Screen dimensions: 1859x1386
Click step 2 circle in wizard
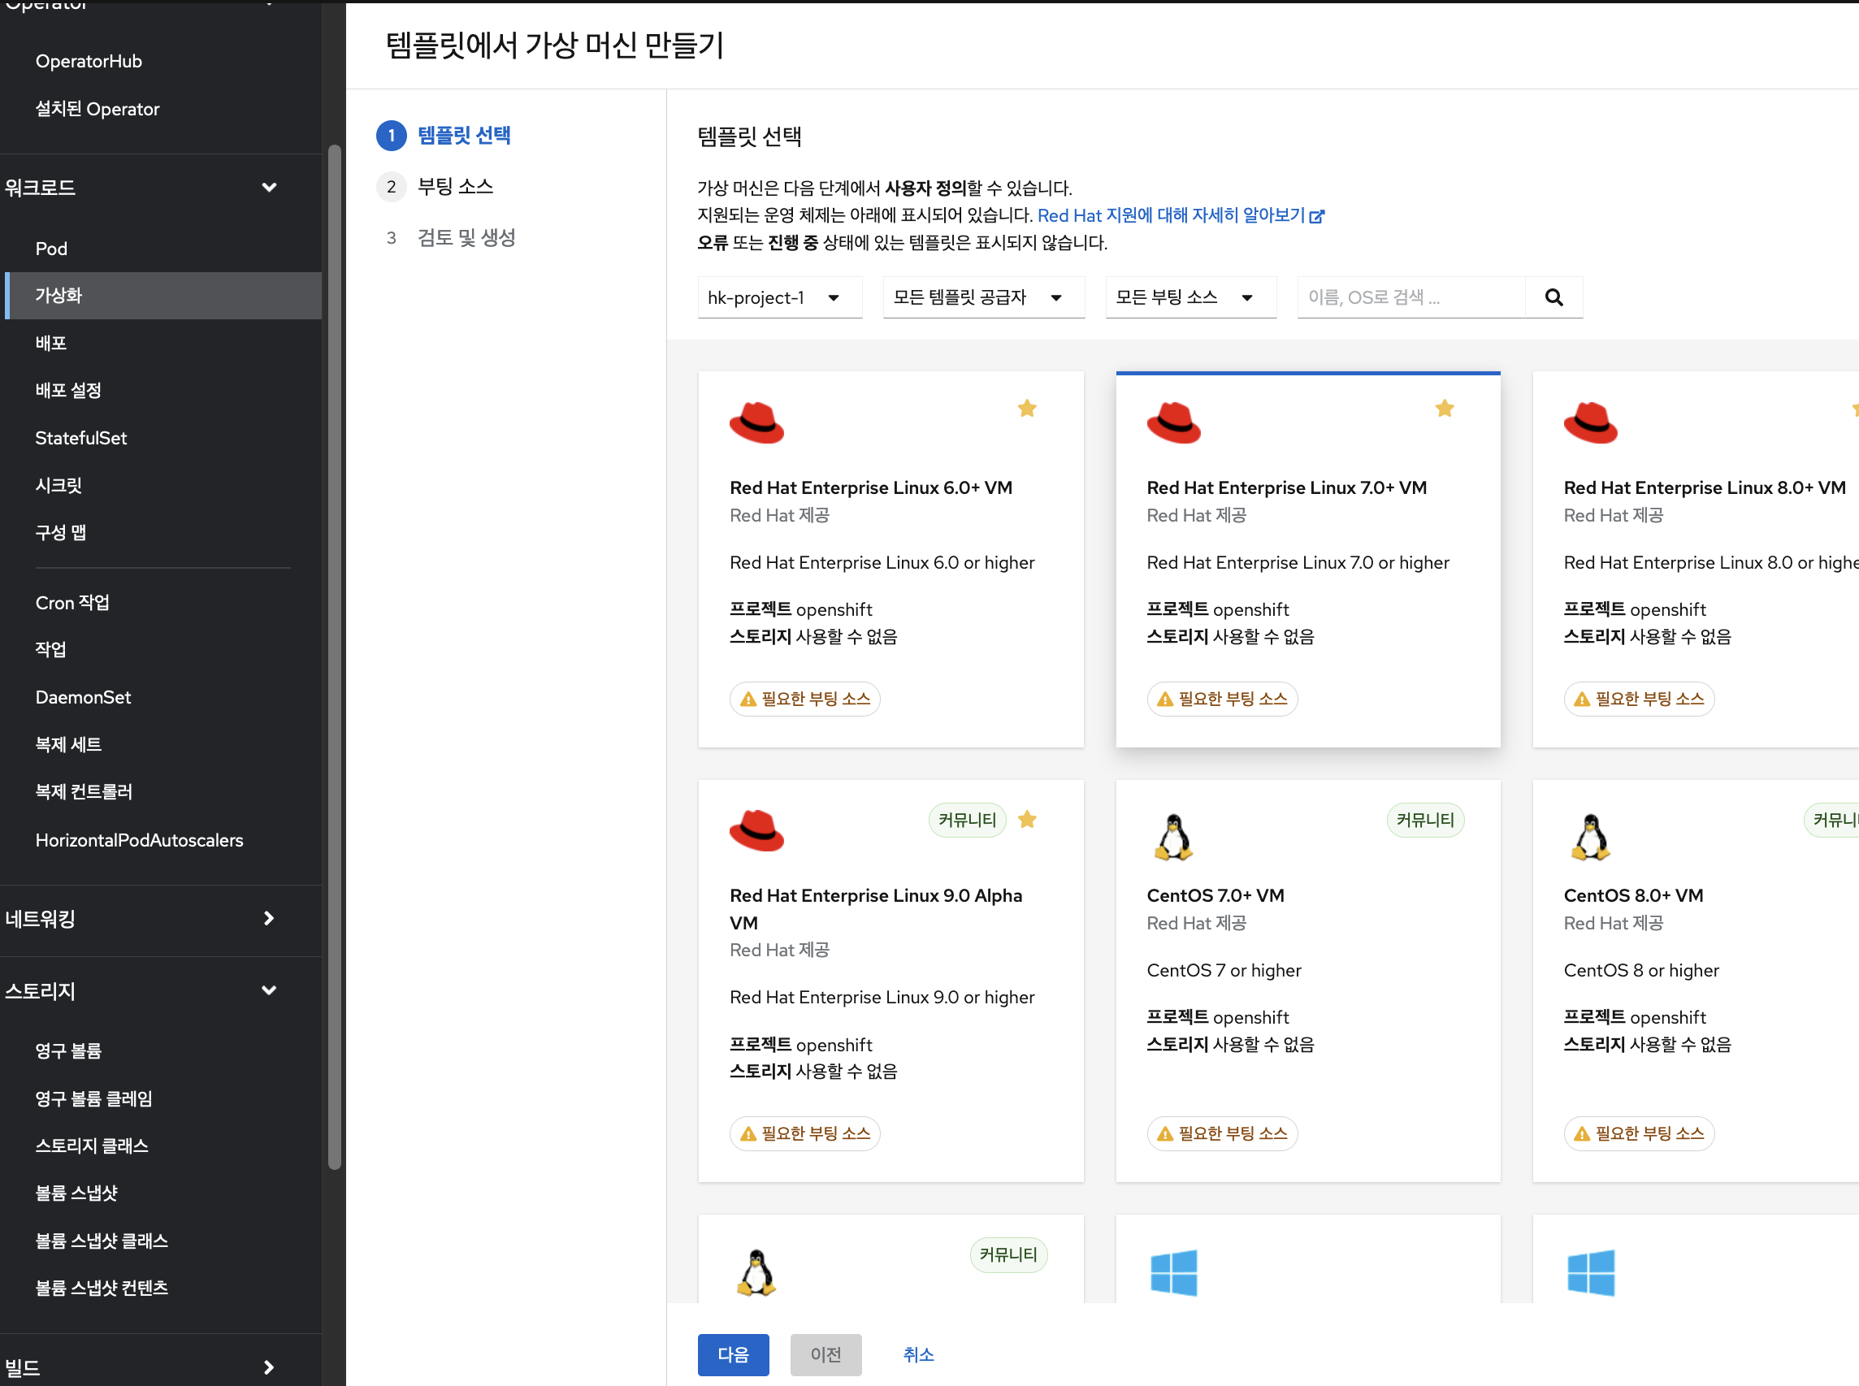[391, 187]
